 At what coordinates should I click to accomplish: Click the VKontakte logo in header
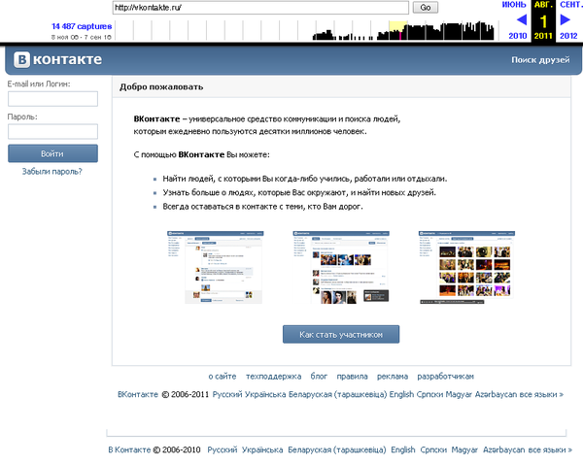point(57,59)
